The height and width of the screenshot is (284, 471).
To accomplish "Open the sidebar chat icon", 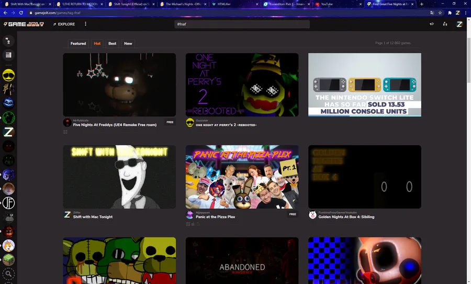I will [8, 41].
